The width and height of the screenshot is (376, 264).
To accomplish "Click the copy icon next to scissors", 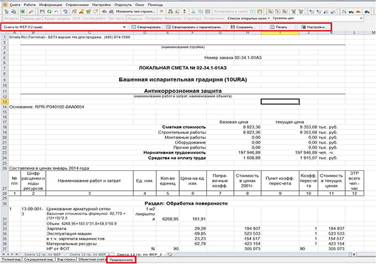I will (x=201, y=11).
